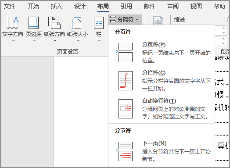The height and width of the screenshot is (168, 230).
Task: Choose 分页符(P) menu entry text
Action: pyautogui.click(x=154, y=45)
